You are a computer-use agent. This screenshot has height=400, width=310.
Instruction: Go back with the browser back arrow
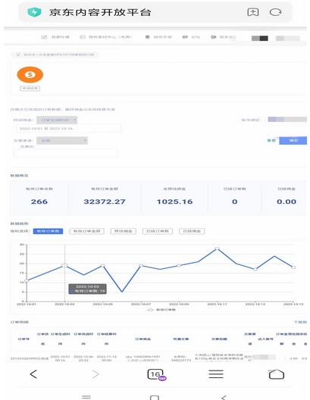[33, 374]
